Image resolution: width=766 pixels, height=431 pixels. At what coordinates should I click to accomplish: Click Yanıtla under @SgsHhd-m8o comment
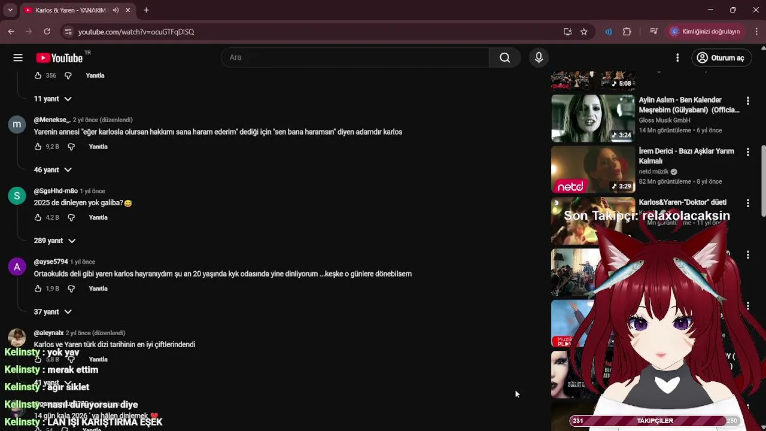click(x=98, y=217)
